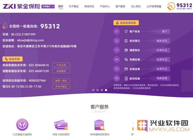Click the 档案管理 role label
193x136 pixels.
[x=162, y=78]
